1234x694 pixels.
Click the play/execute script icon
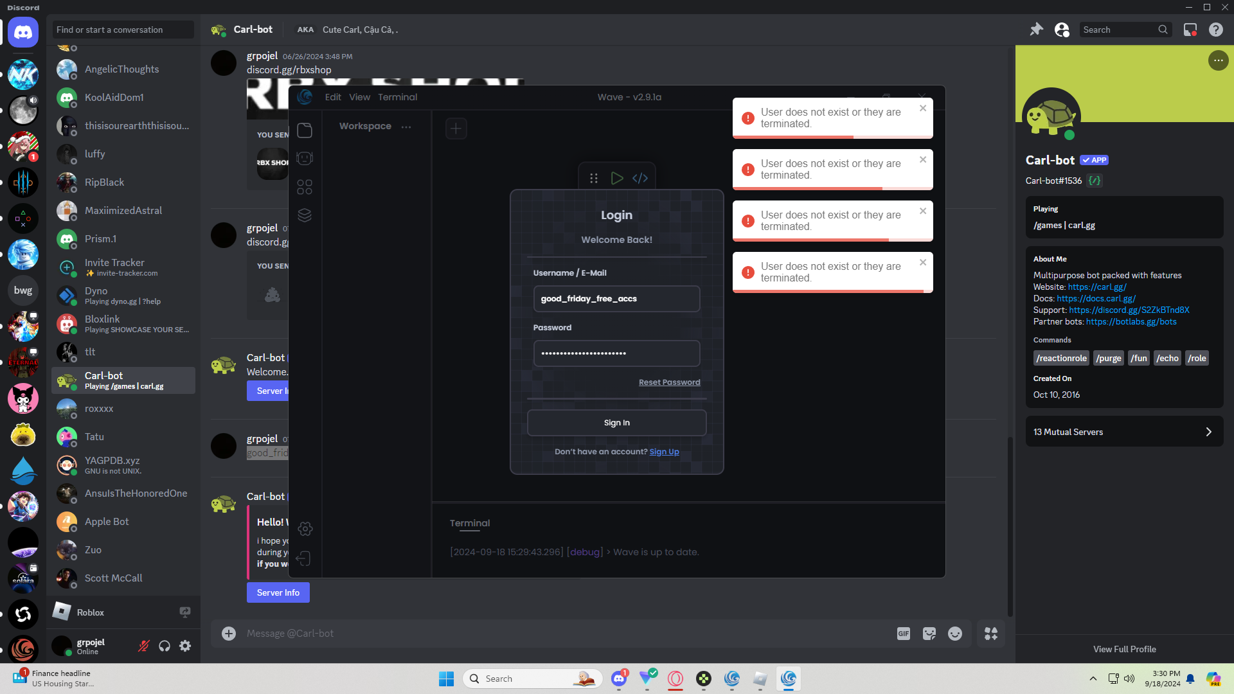tap(616, 178)
